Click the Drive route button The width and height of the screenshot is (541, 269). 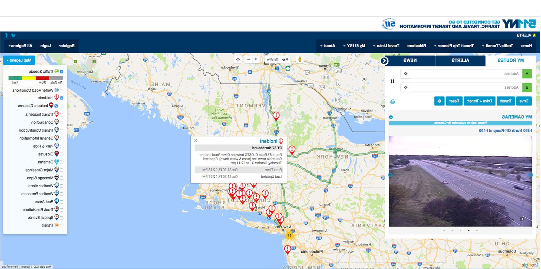point(524,101)
